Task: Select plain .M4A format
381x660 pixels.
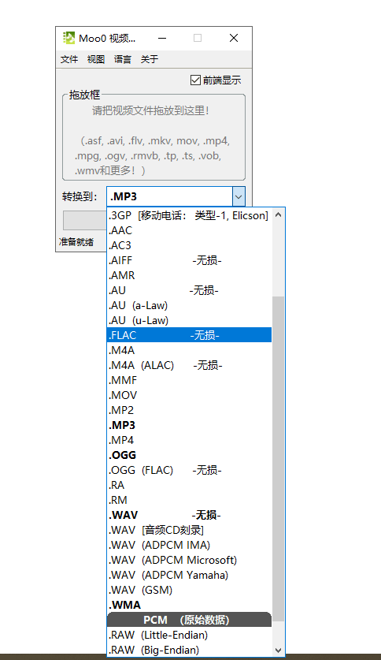Action: 190,350
